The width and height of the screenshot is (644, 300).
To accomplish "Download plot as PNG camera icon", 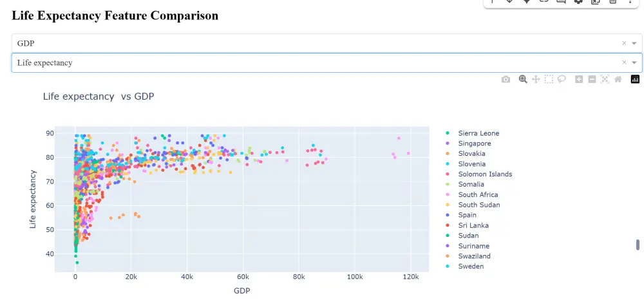I will click(x=506, y=79).
